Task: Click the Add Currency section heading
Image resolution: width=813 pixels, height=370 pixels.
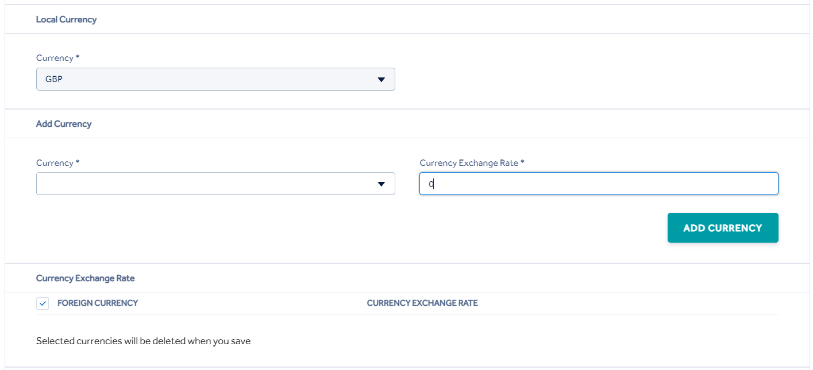Action: [64, 124]
